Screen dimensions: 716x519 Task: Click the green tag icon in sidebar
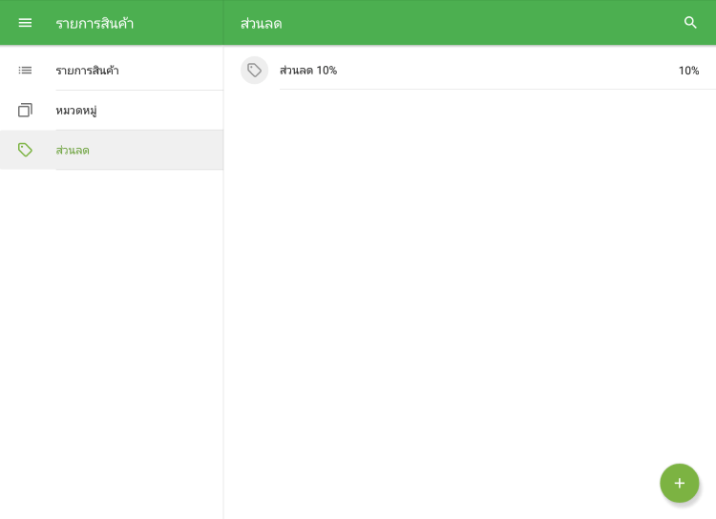(x=25, y=150)
